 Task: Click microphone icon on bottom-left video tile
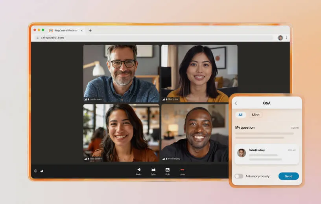tap(89, 159)
